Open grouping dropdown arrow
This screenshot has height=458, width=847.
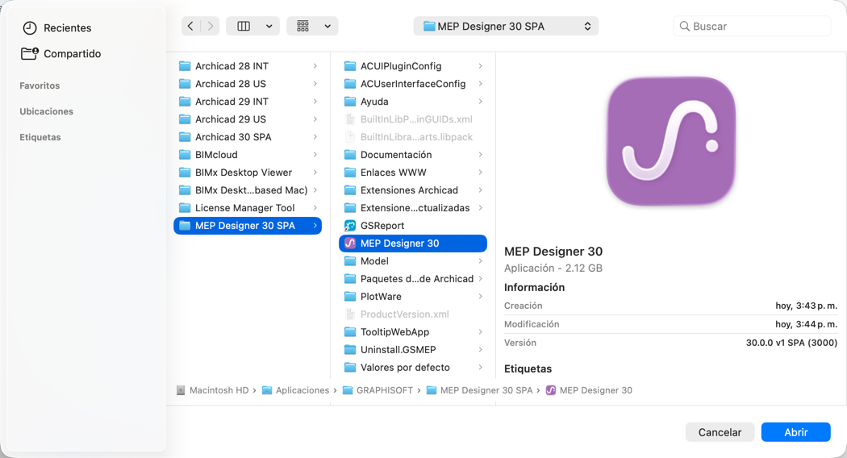328,26
